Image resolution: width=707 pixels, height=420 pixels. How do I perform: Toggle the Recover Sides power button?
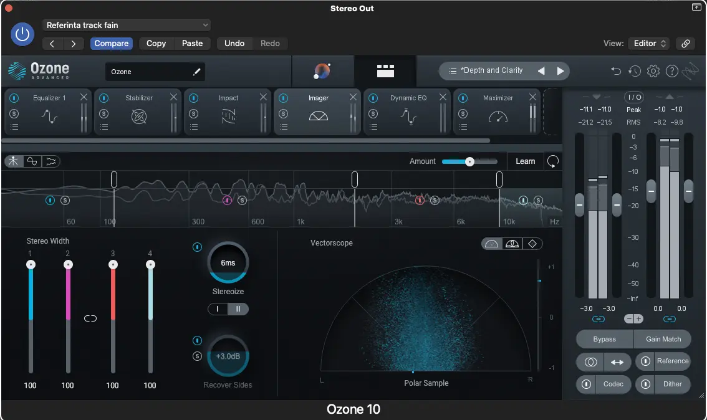[x=198, y=340]
